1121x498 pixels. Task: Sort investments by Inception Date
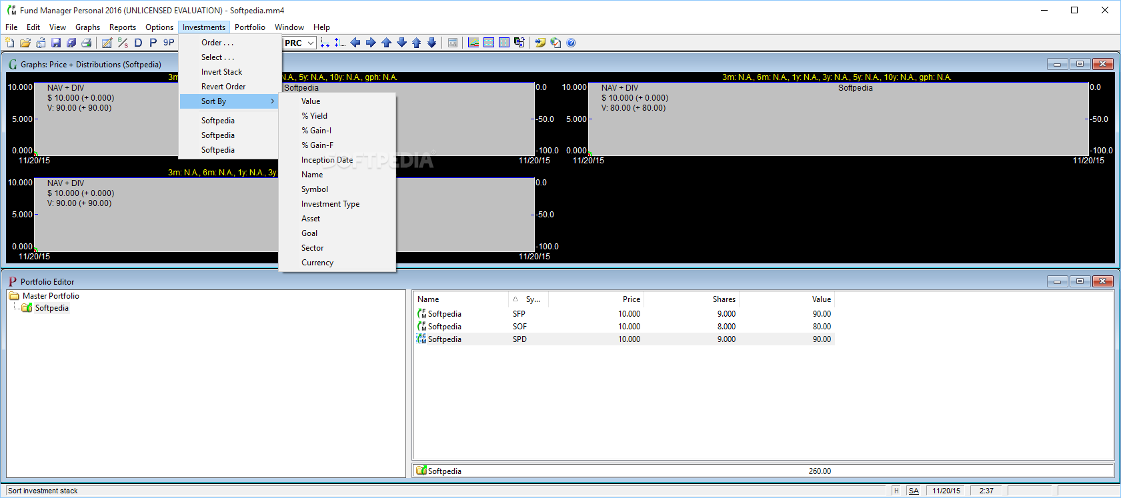point(337,160)
